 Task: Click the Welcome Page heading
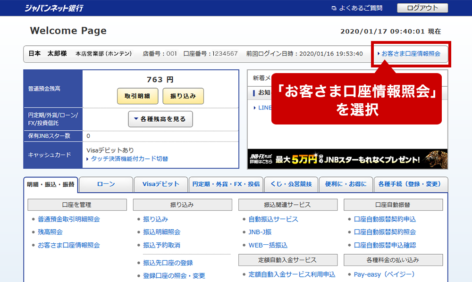click(x=68, y=31)
